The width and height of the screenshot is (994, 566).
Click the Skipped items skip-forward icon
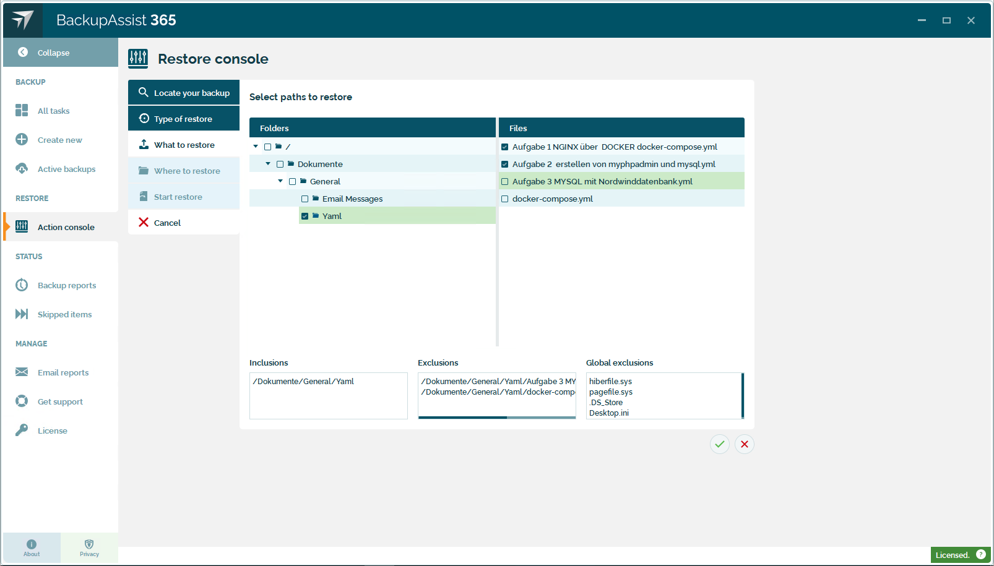(22, 314)
